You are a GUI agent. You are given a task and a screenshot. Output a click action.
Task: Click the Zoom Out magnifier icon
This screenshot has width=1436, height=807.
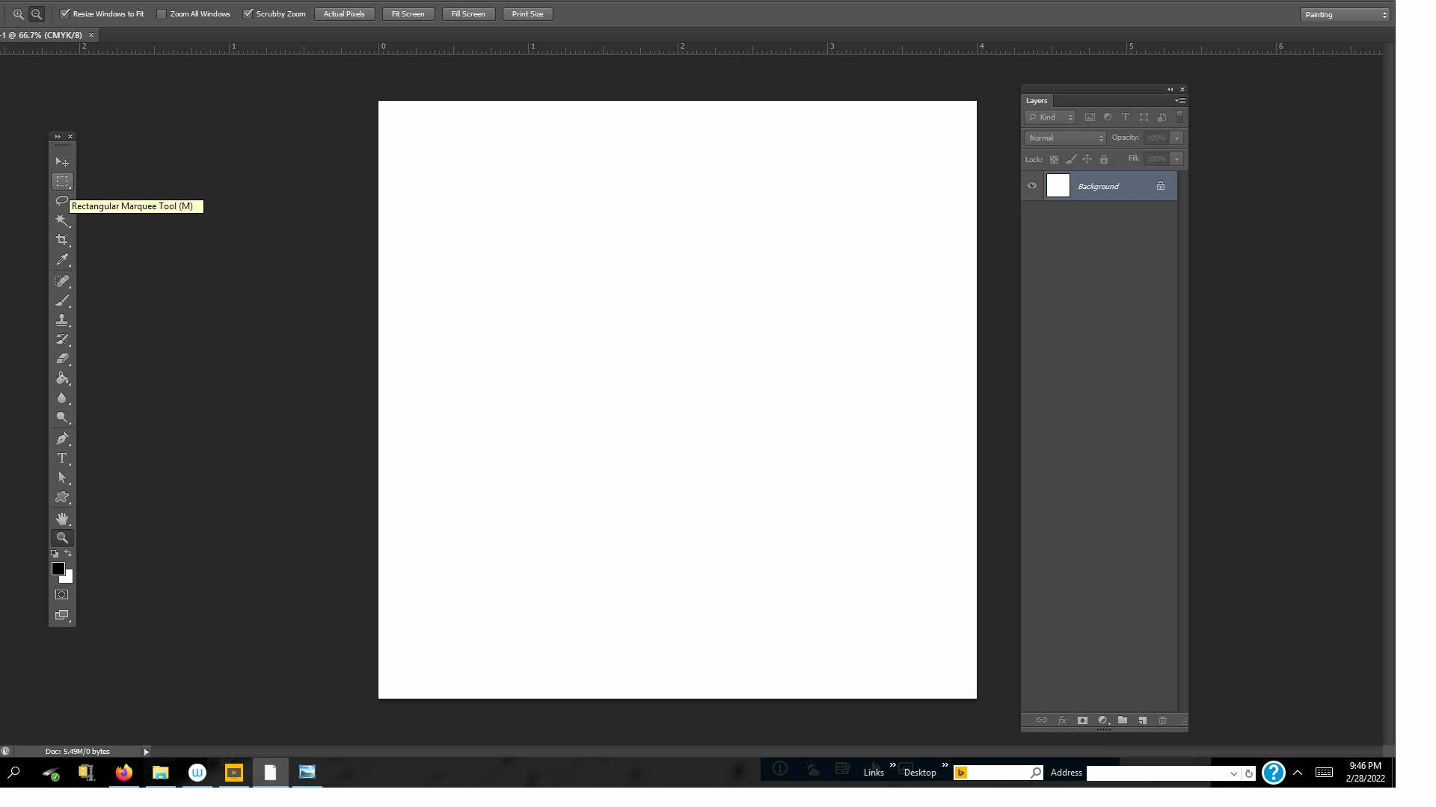(36, 14)
